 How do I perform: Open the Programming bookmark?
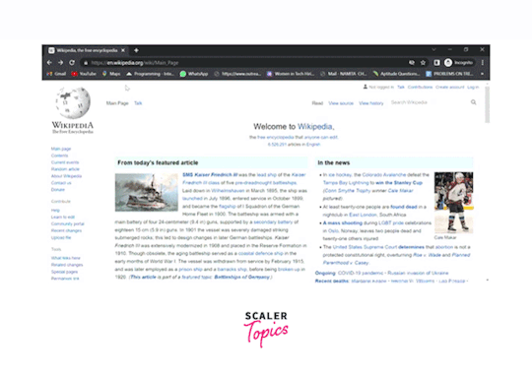[x=150, y=74]
